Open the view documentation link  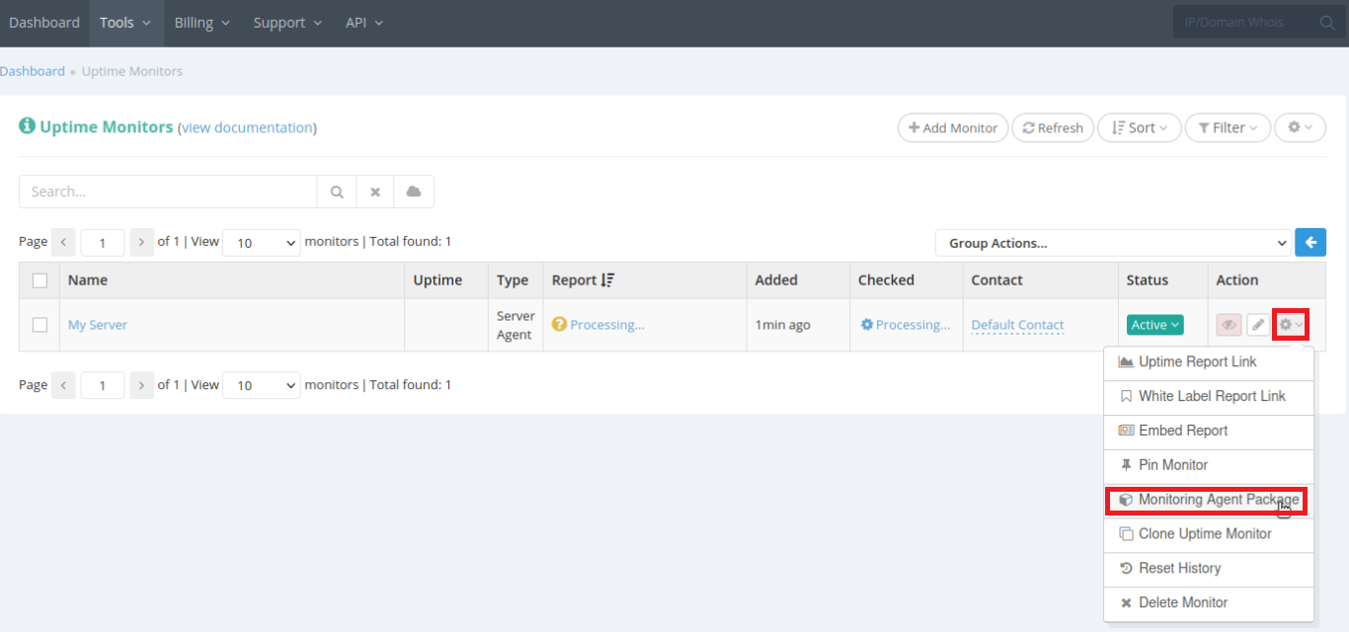[247, 127]
